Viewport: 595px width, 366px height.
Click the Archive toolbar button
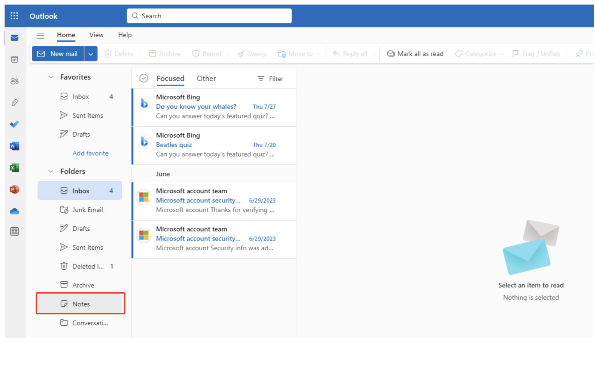click(164, 54)
